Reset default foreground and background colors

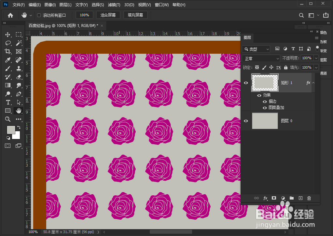[x=8, y=138]
